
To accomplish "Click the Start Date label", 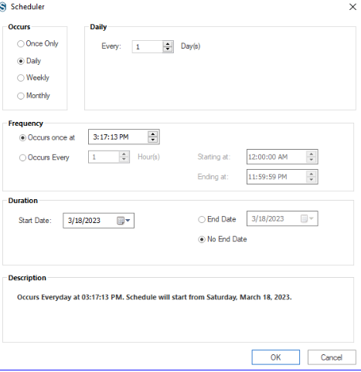I will coord(35,221).
